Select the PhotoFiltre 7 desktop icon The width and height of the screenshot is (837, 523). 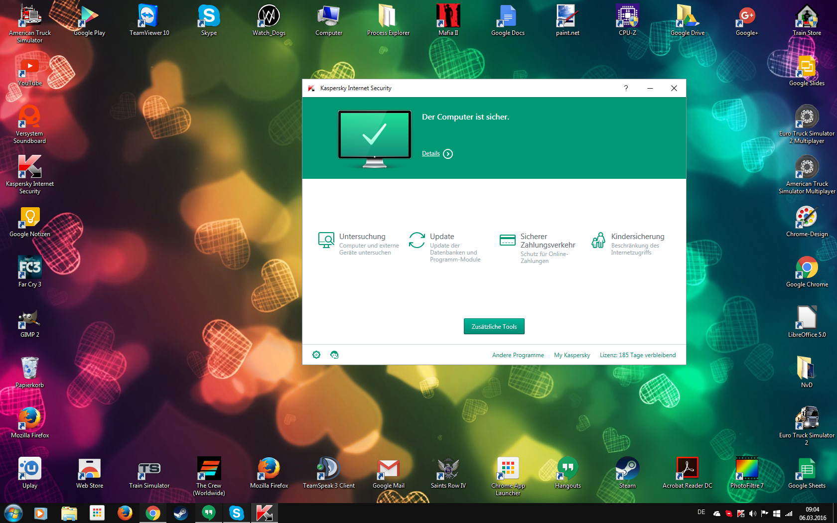[747, 473]
